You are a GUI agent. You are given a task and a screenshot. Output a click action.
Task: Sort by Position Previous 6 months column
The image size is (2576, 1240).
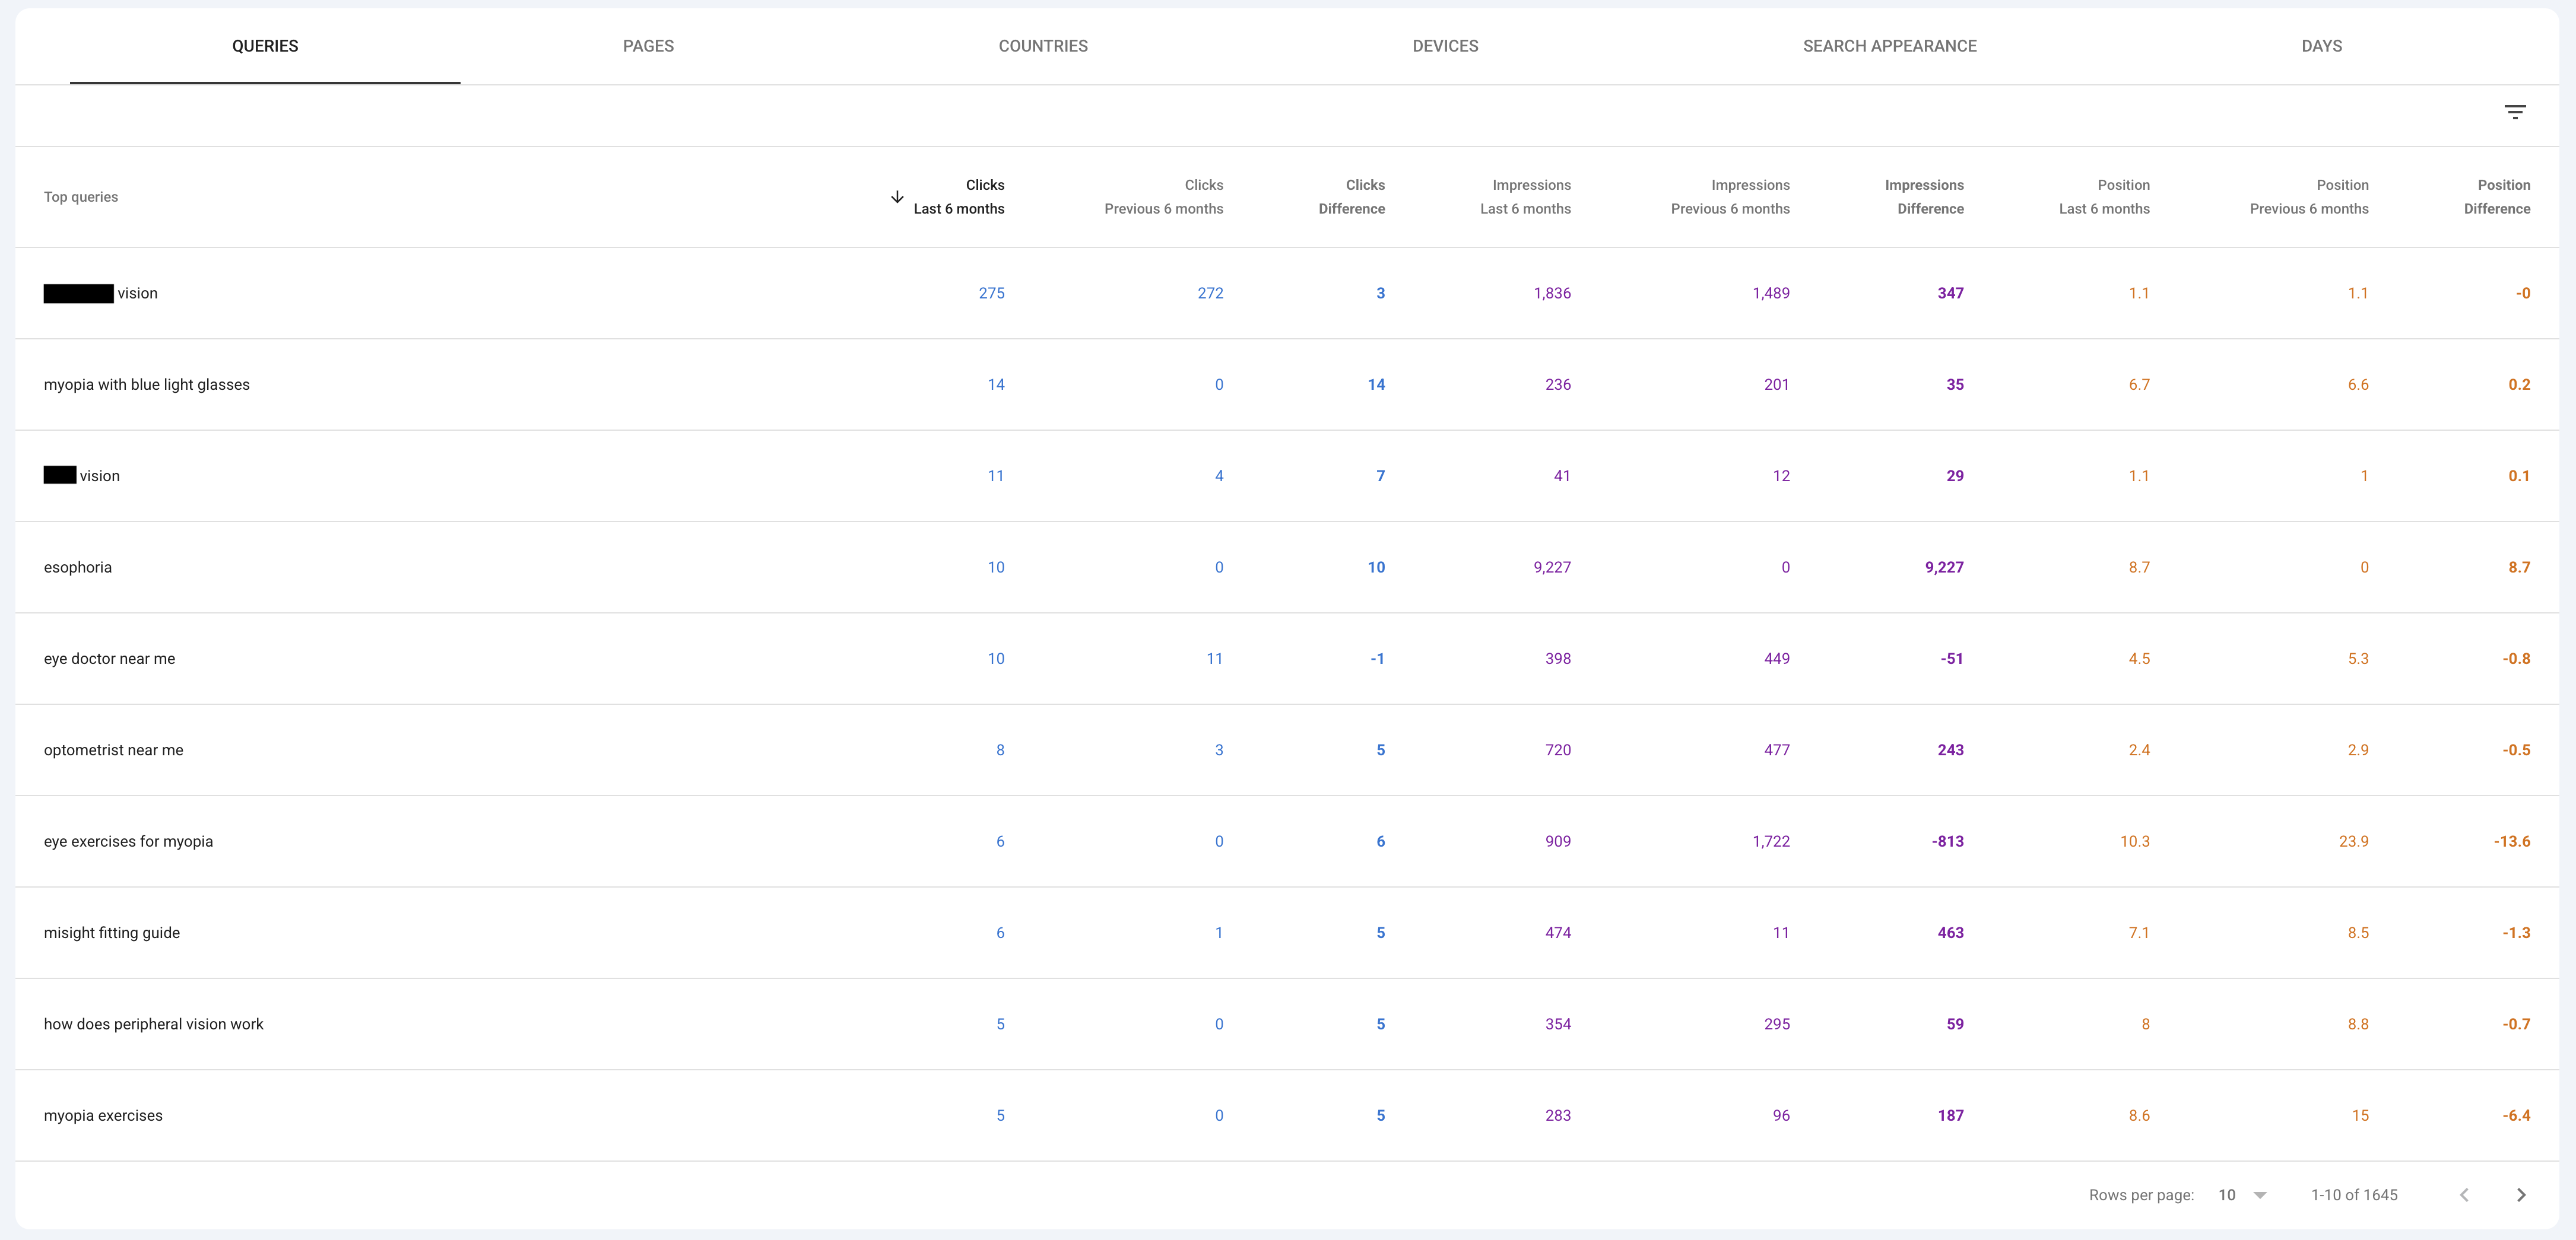click(2309, 197)
